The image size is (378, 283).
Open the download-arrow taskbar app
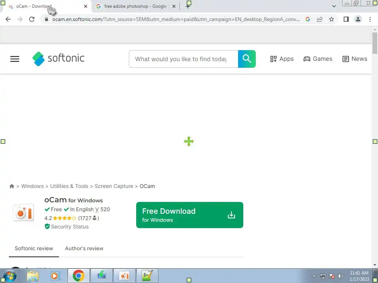[x=102, y=276]
